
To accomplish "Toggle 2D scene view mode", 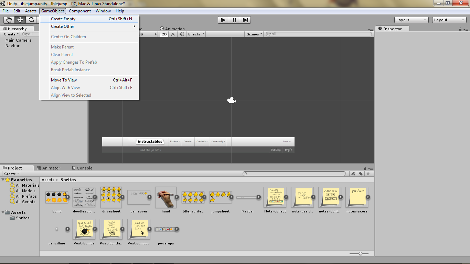I will [164, 34].
